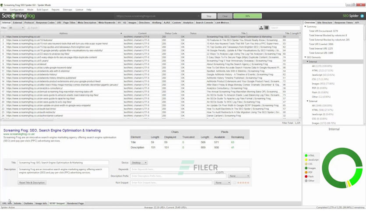The height and width of the screenshot is (212, 366).
Task: Click the Screaming Frog logo
Action: pos(18,16)
